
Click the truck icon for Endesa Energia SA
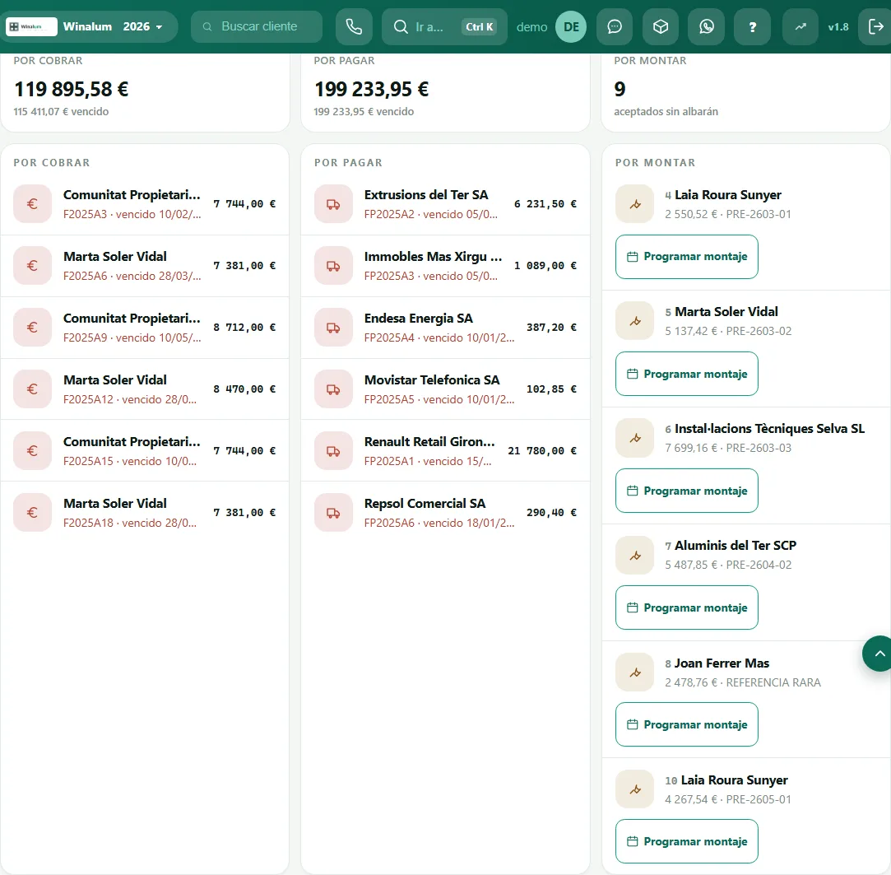pos(333,327)
